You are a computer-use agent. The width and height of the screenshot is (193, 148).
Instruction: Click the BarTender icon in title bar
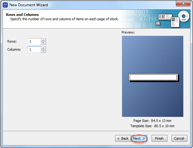(5, 5)
